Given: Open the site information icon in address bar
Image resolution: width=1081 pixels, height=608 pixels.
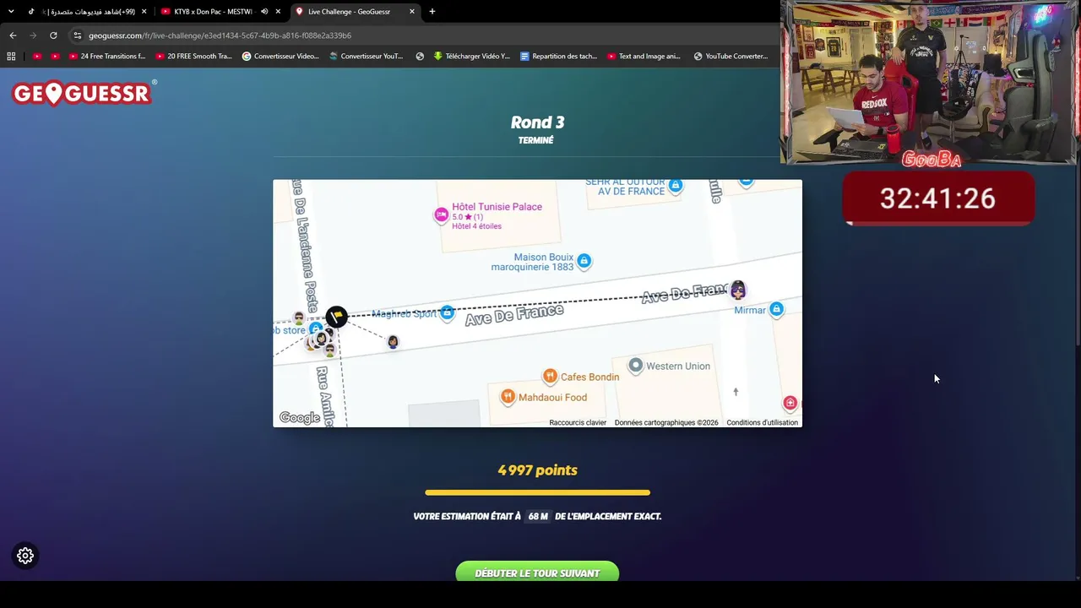Looking at the screenshot, I should [77, 35].
